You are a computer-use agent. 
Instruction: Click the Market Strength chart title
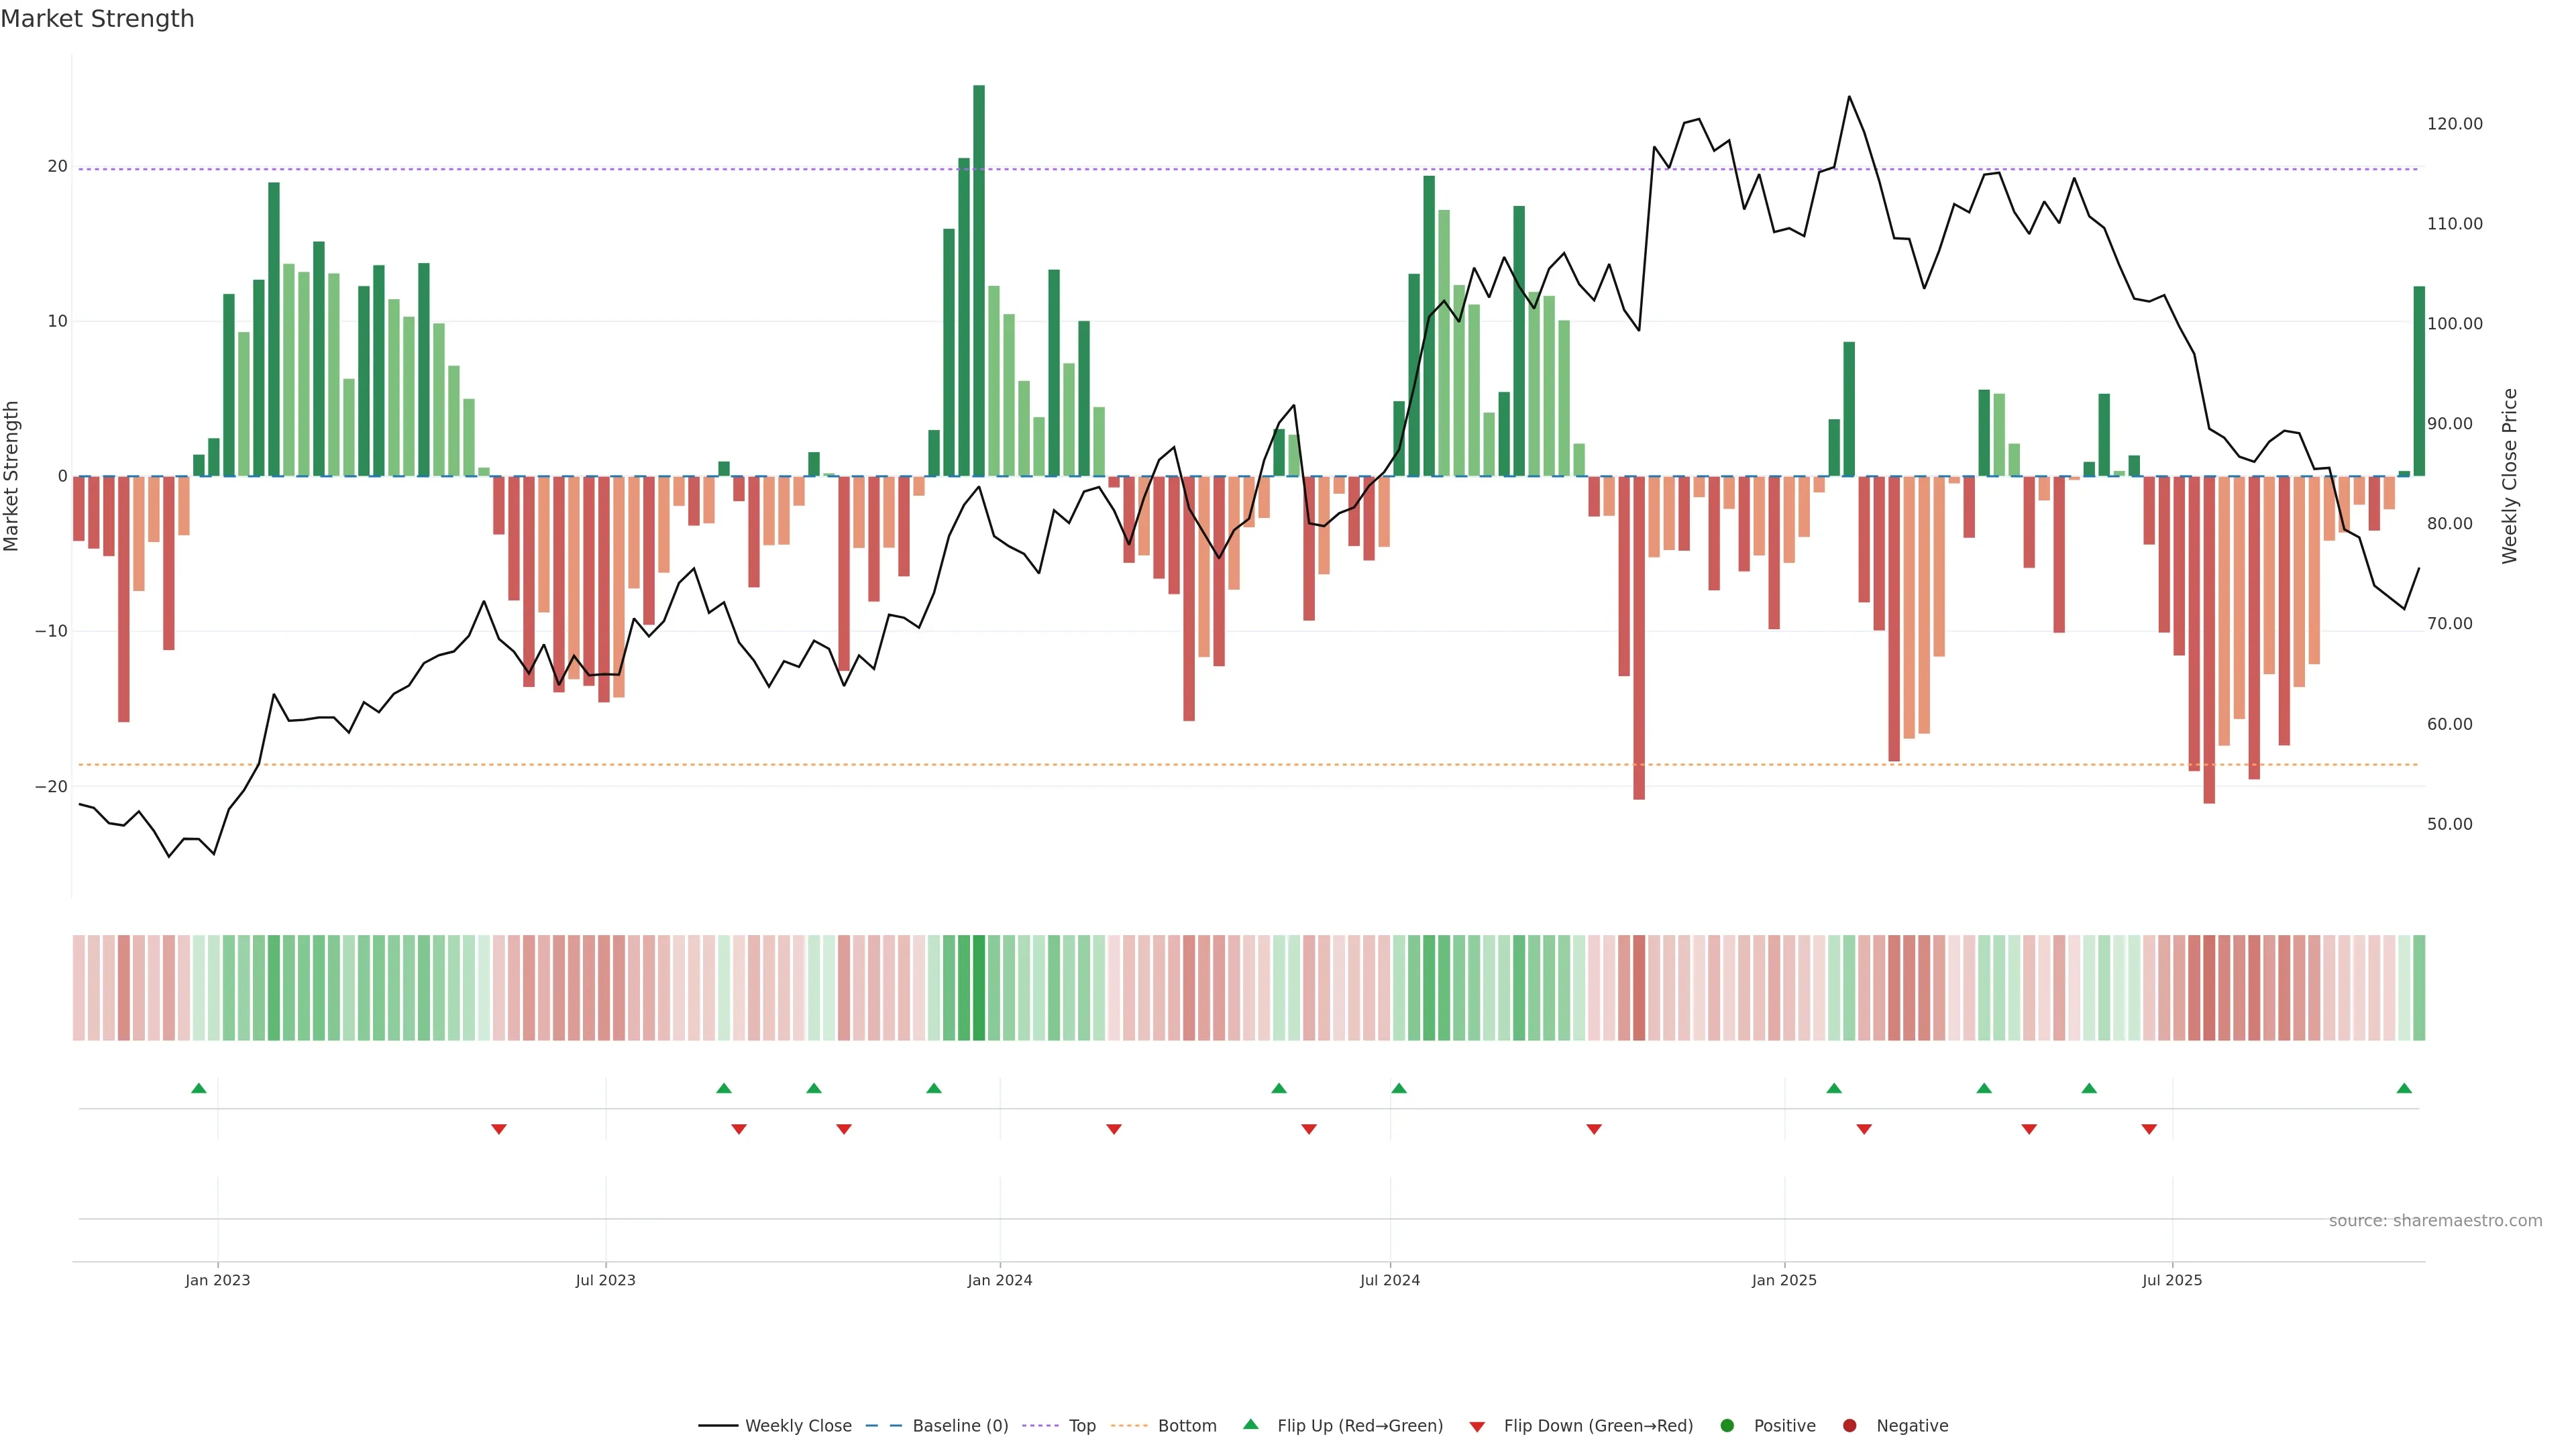[97, 19]
